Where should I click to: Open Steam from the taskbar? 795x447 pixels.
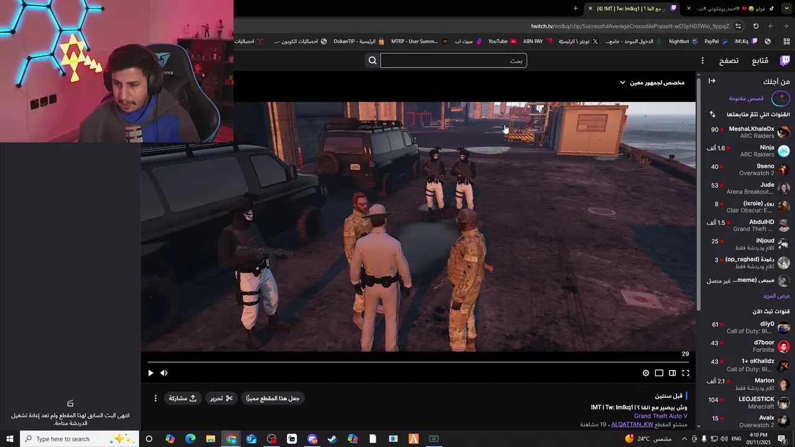[x=332, y=439]
